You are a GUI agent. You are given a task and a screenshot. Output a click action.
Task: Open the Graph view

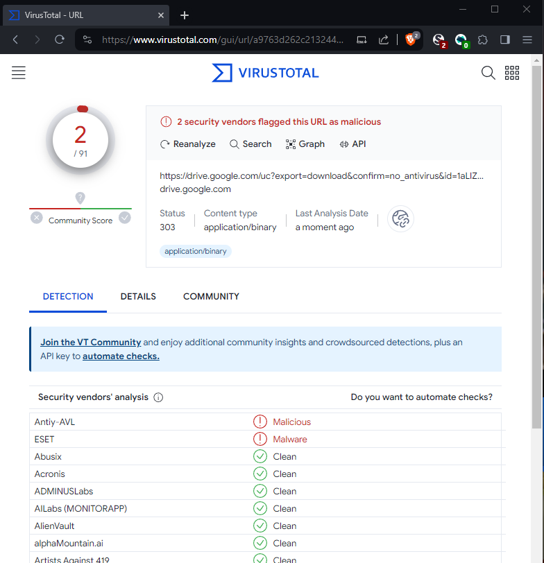(x=305, y=144)
